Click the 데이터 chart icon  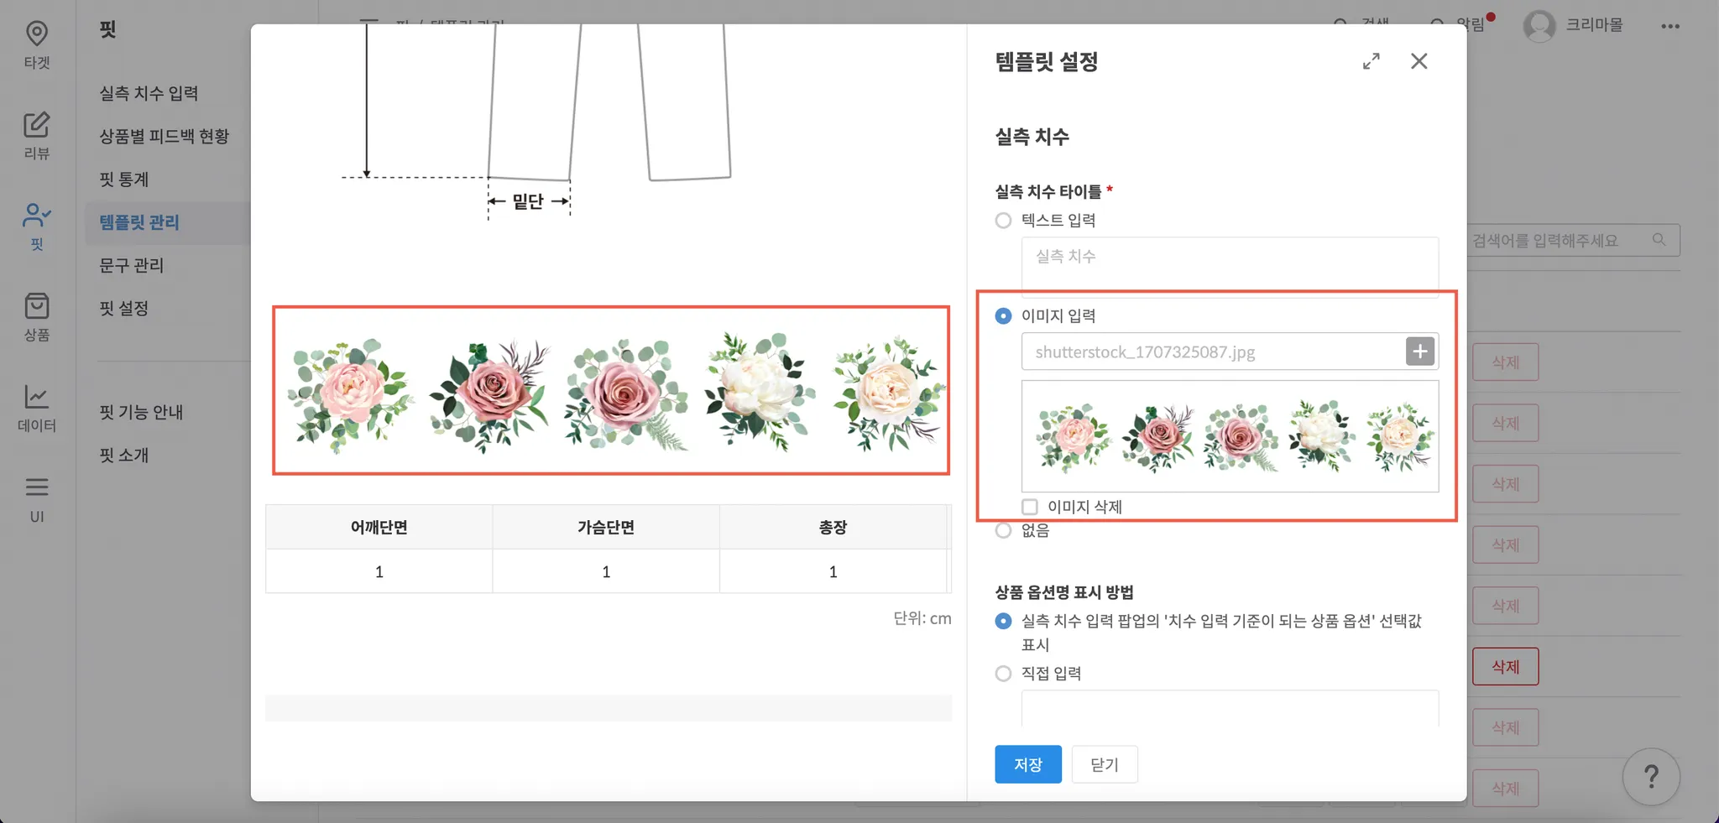click(x=36, y=397)
